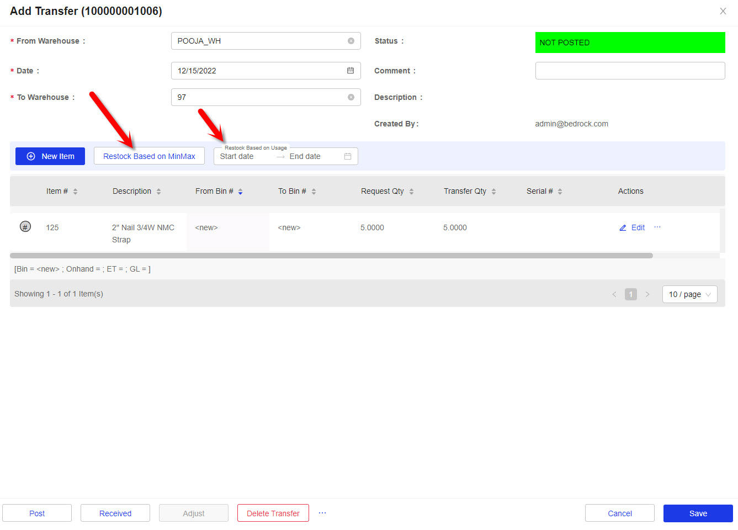The width and height of the screenshot is (738, 530).
Task: Click the Adjust button
Action: (194, 513)
